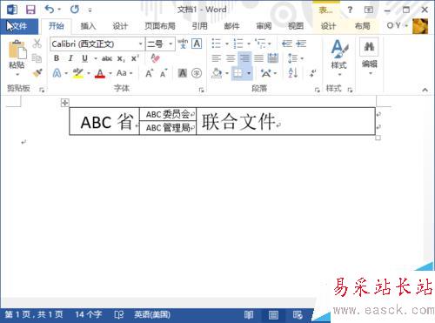Viewport: 435px width, 323px height.
Task: Open the 视图 View tab
Action: pos(296,26)
